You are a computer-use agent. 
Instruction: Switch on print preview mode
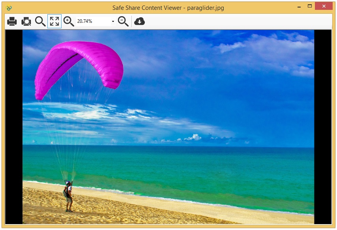pyautogui.click(x=26, y=22)
